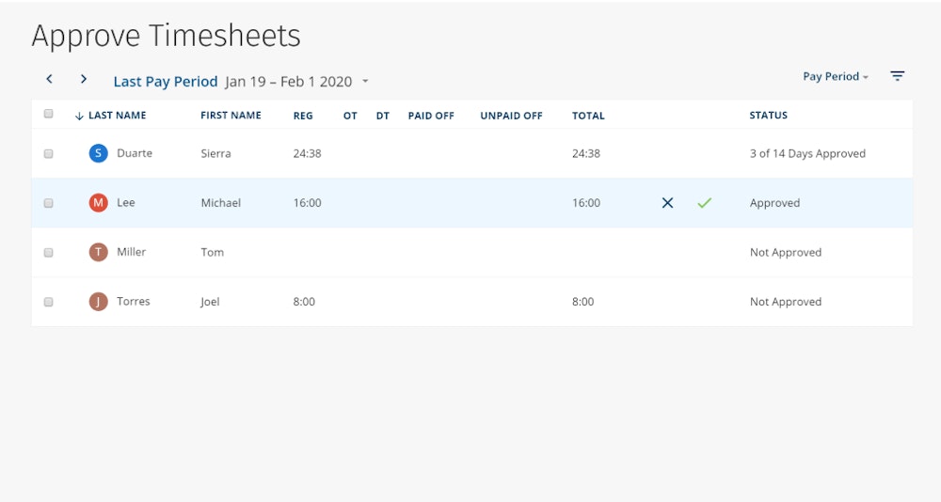Viewport: 941px width, 502px height.
Task: Open Duarte's 3 of 14 Days Approved status
Action: (806, 153)
